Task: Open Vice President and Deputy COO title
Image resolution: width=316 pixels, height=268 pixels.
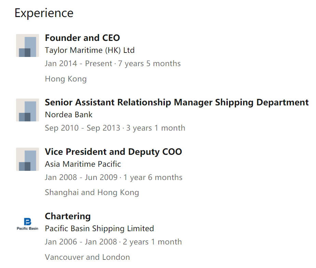Action: [114, 152]
